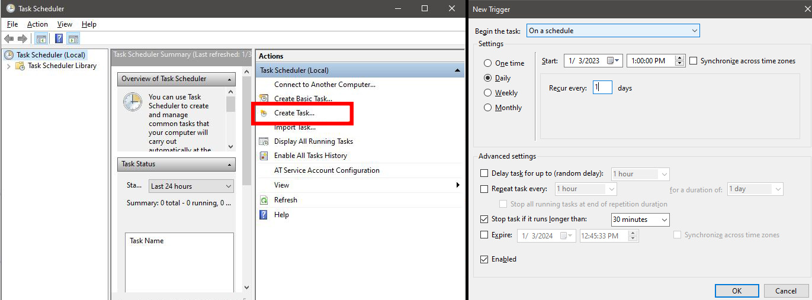Click the Help question-mark icon in Actions pane
Viewport: 812px width, 300px height.
264,215
